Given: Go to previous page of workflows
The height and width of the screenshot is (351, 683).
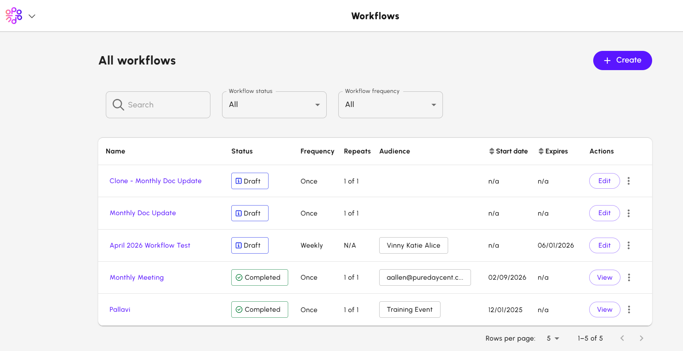Looking at the screenshot, I should (622, 338).
